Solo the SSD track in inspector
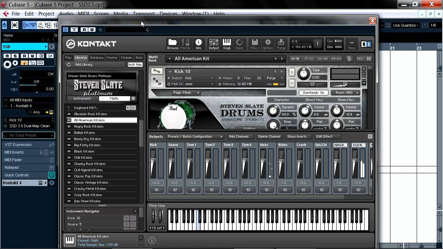The image size is (443, 249). pyautogui.click(x=15, y=56)
